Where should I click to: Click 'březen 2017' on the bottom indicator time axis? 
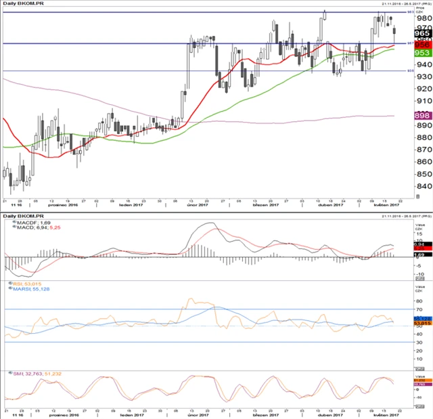(266, 415)
